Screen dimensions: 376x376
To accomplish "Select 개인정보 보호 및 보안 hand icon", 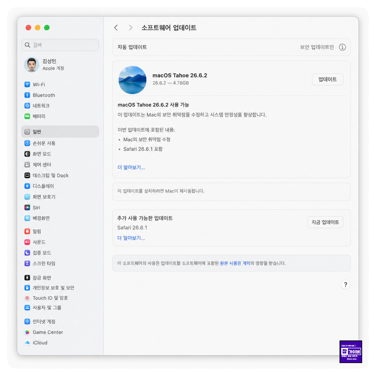I will pyautogui.click(x=27, y=288).
